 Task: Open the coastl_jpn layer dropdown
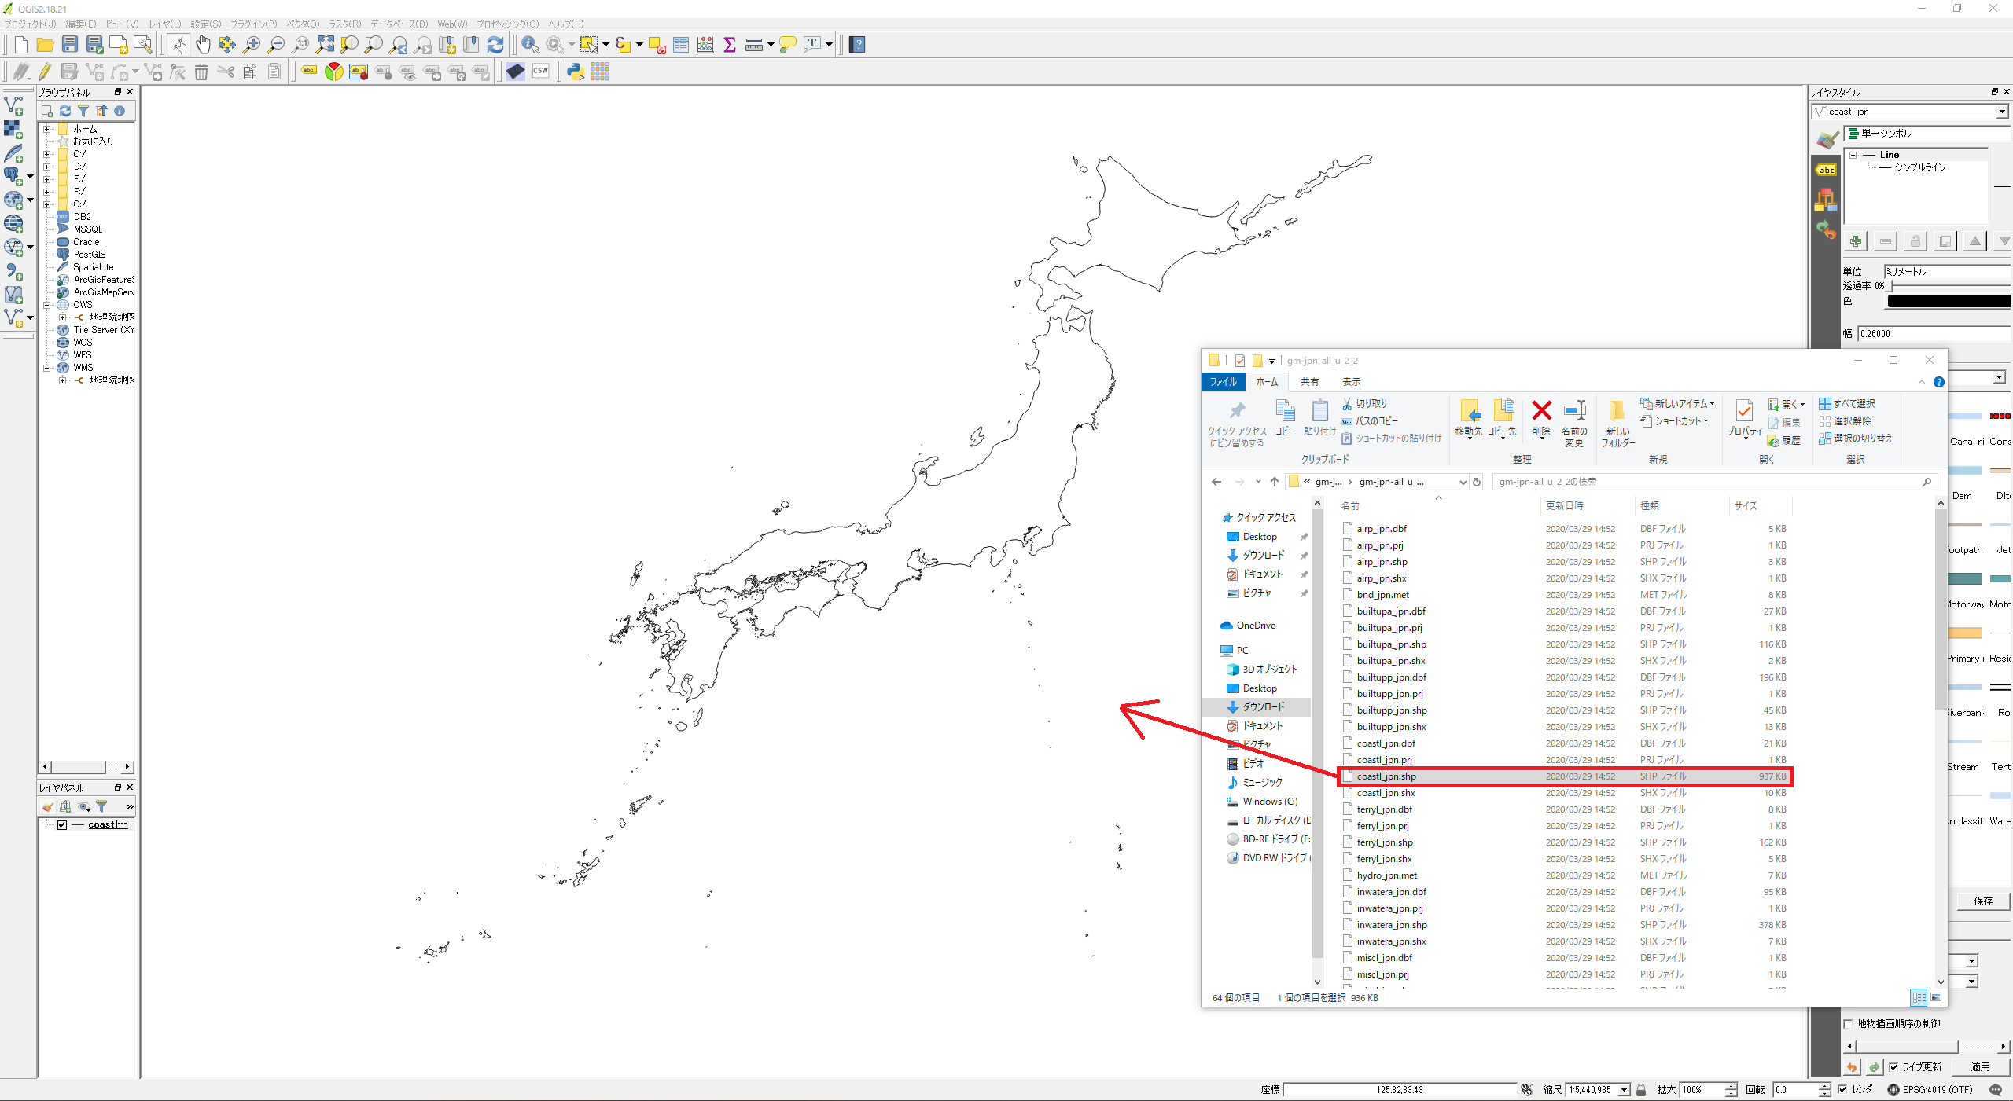tap(2002, 112)
